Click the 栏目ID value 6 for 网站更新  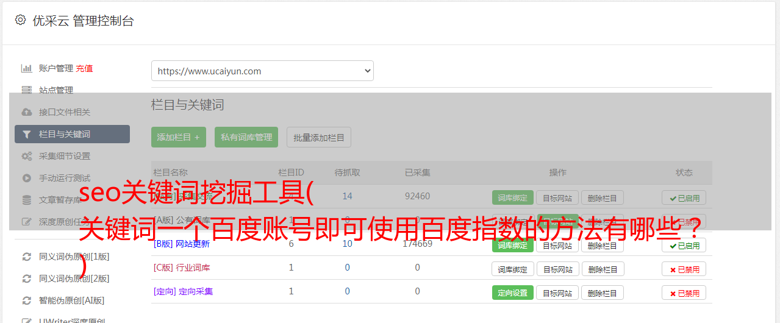pyautogui.click(x=291, y=244)
